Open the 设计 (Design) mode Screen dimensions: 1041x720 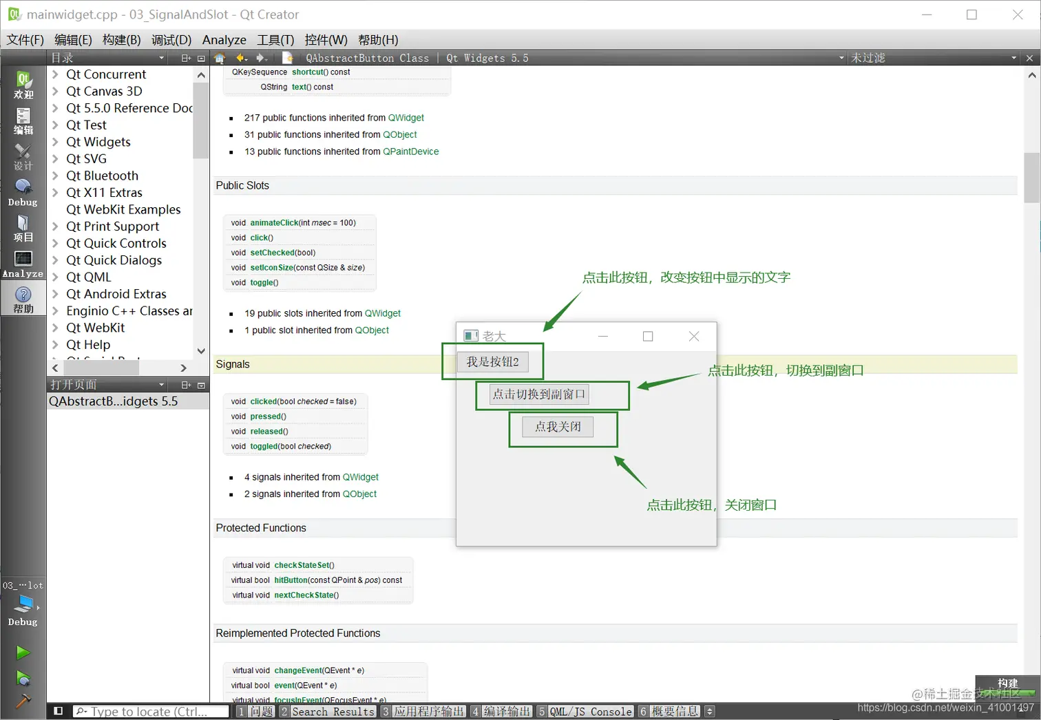click(x=23, y=157)
